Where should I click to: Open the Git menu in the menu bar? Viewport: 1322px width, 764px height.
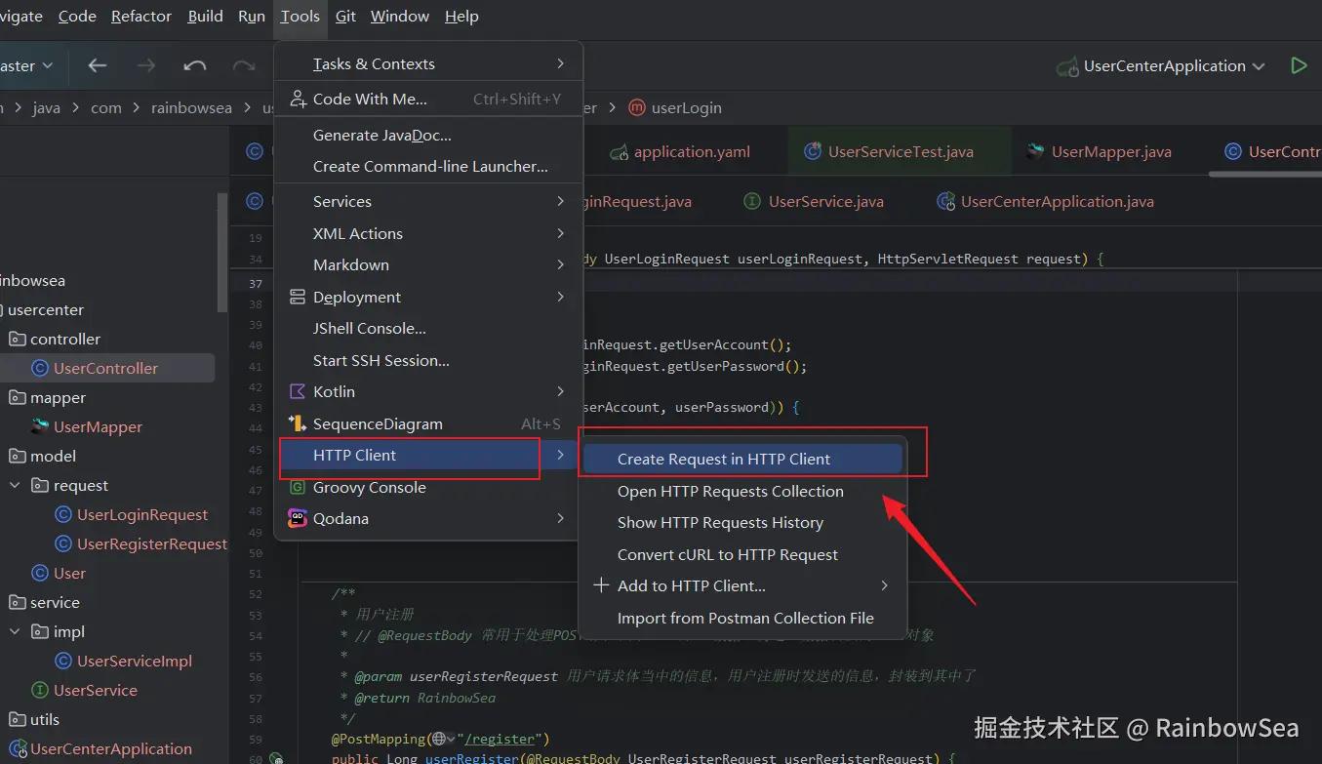345,17
